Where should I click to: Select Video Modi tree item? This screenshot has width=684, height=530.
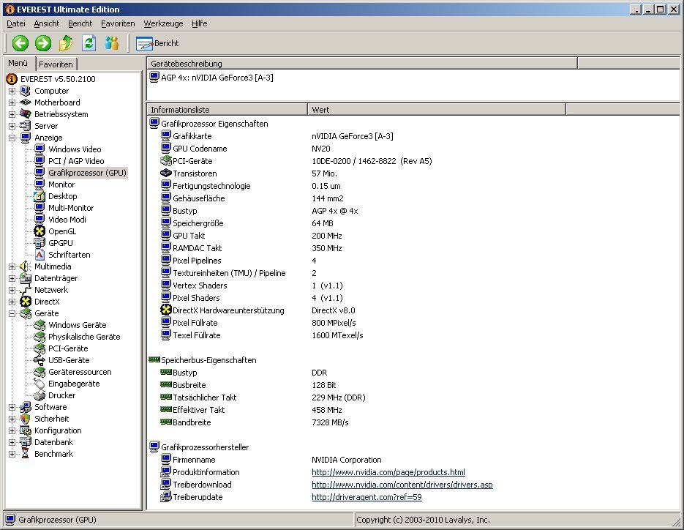[67, 220]
